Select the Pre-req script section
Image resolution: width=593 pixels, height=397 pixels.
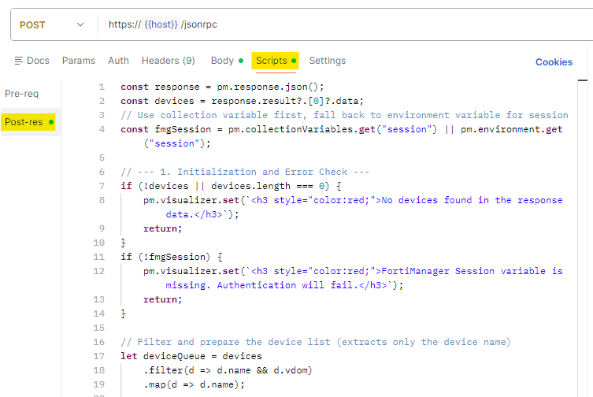point(21,94)
